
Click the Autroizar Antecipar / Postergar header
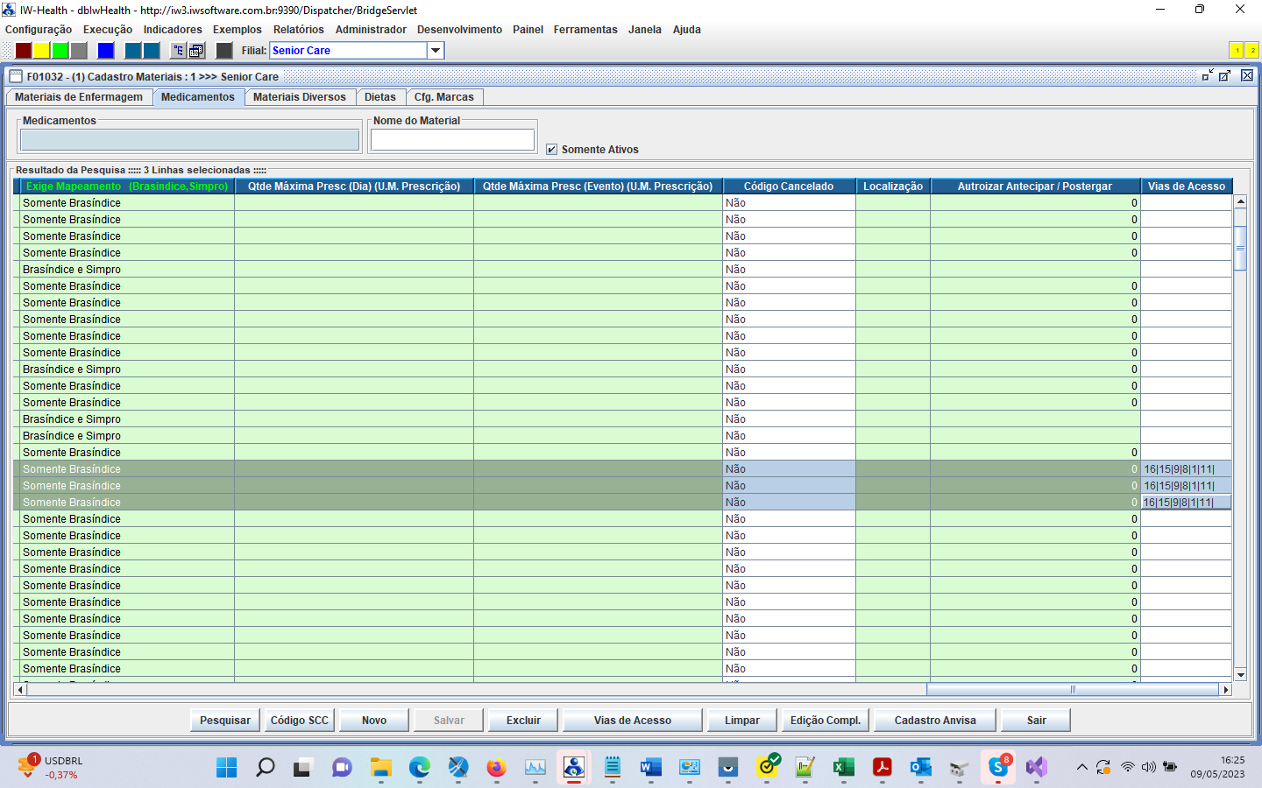pos(1035,186)
